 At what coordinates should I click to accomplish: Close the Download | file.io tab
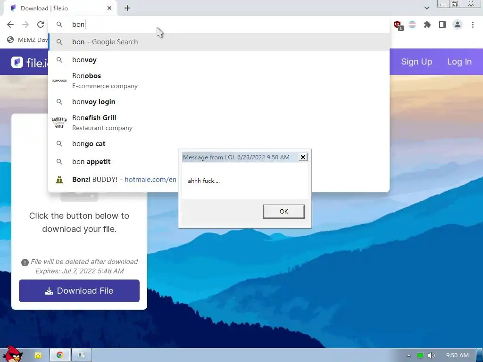109,8
